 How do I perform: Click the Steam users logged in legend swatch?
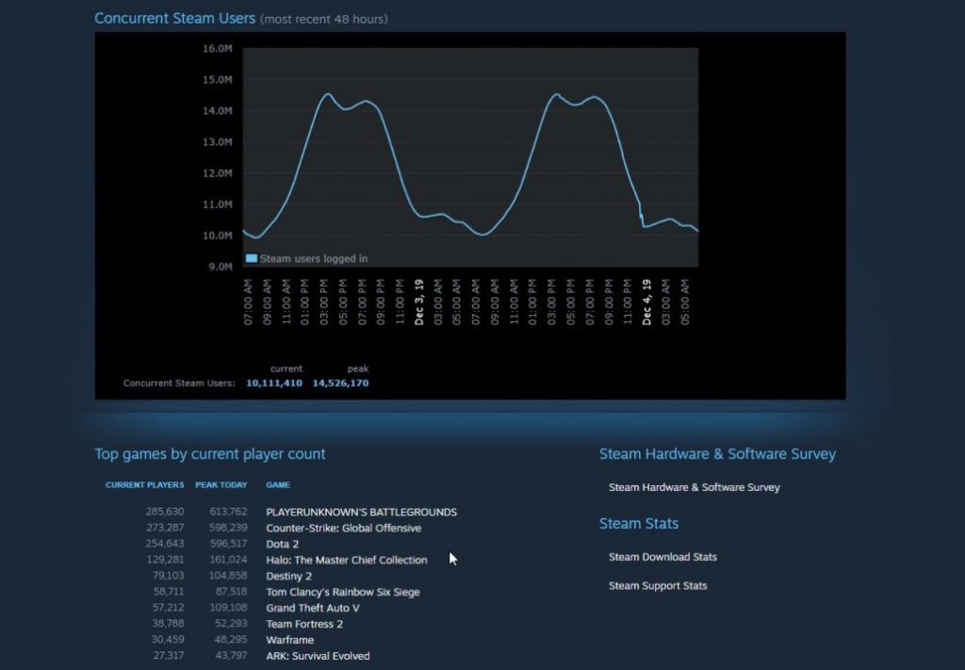pyautogui.click(x=252, y=256)
